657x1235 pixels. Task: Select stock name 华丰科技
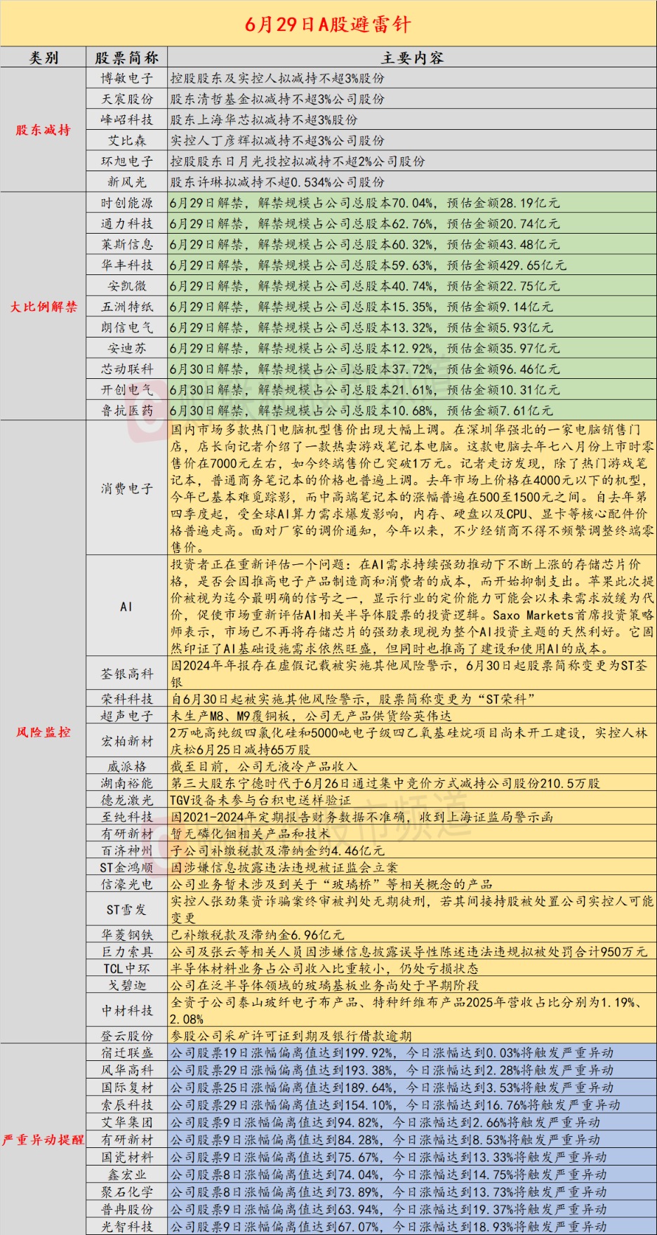tap(127, 265)
